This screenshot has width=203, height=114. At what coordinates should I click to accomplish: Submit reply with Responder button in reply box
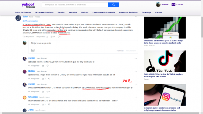click(131, 51)
